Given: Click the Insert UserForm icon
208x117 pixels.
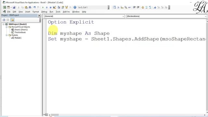Looking at the screenshot, I should 8,7.
